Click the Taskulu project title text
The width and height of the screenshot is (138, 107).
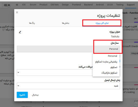[x=115, y=36]
